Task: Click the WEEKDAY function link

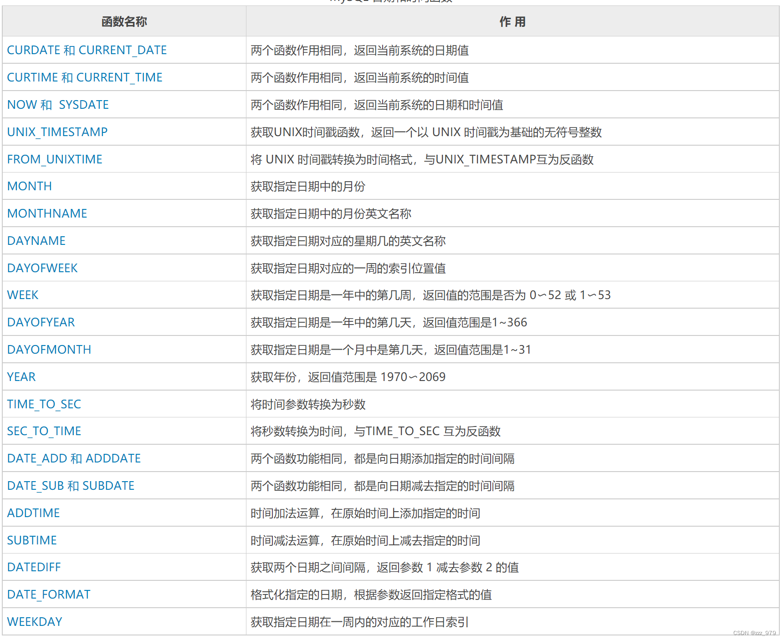Action: 35,621
